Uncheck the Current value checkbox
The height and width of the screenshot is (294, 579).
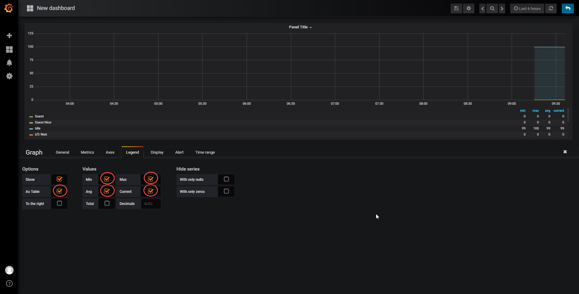click(x=151, y=191)
